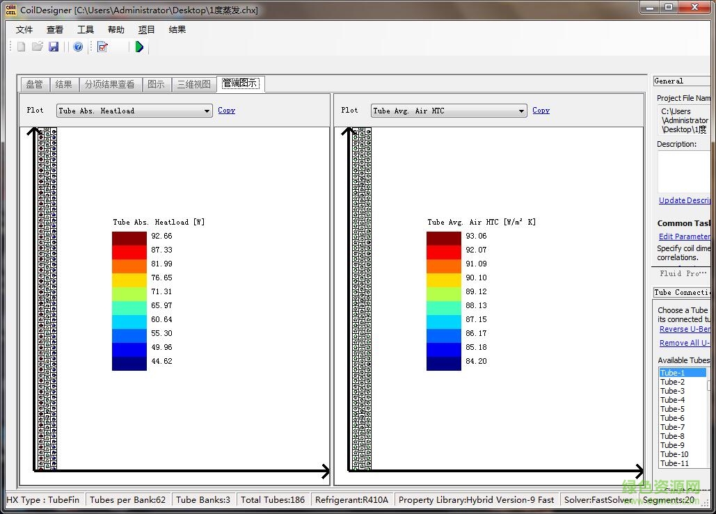This screenshot has height=514, width=716.
Task: Click the dark red 92.66 heatload legend swatch
Action: [x=129, y=238]
